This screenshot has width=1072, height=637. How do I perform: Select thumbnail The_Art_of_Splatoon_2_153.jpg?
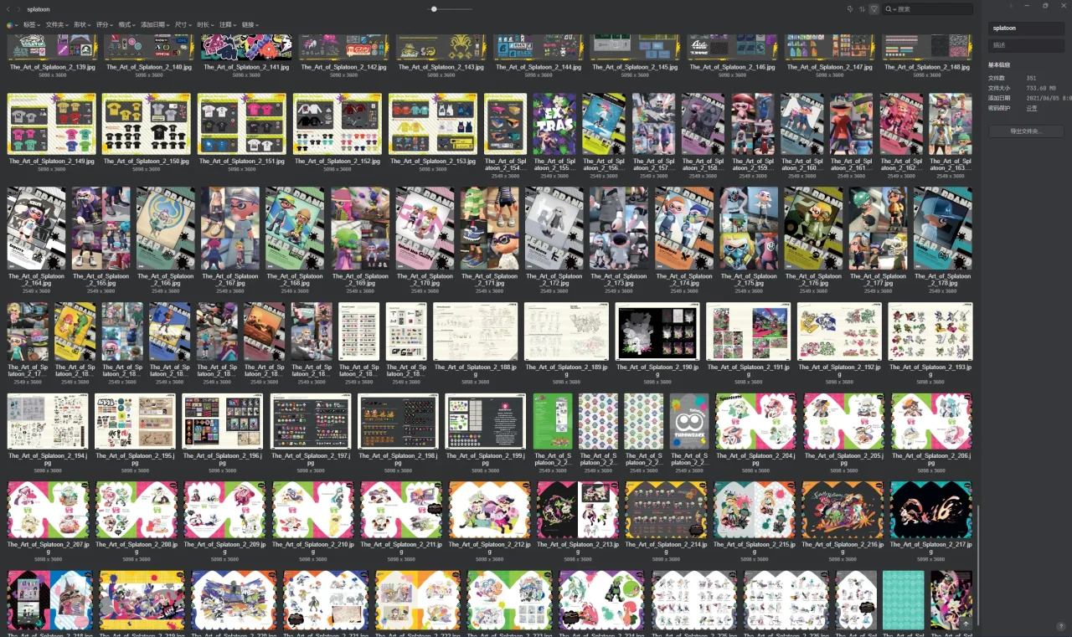click(x=433, y=124)
